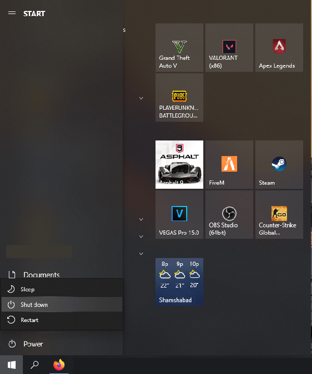Open the Grand Theft Auto V tile
Image resolution: width=312 pixels, height=374 pixels.
[179, 47]
